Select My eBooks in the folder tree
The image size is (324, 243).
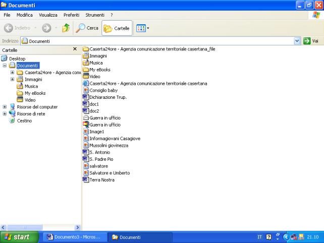point(35,93)
